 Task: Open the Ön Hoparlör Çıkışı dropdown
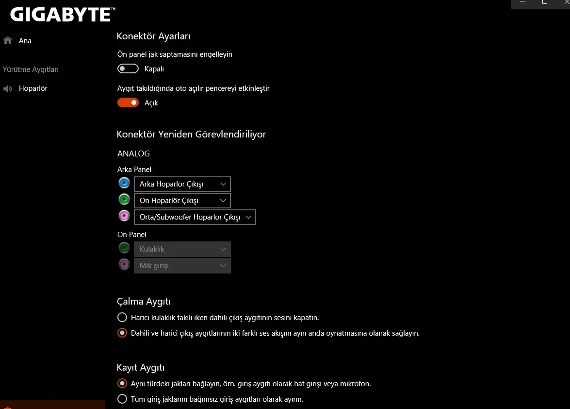(182, 201)
